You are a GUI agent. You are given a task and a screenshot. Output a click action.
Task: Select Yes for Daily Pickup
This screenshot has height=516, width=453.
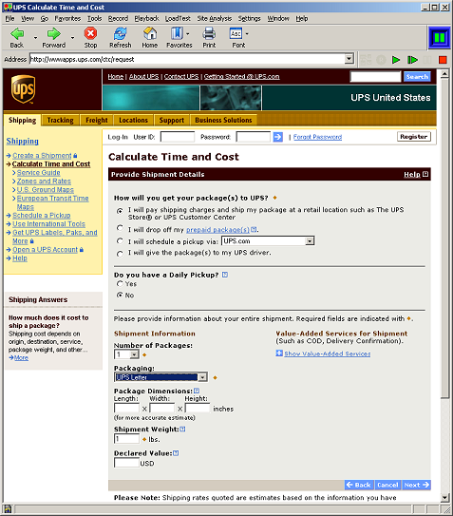(x=120, y=284)
